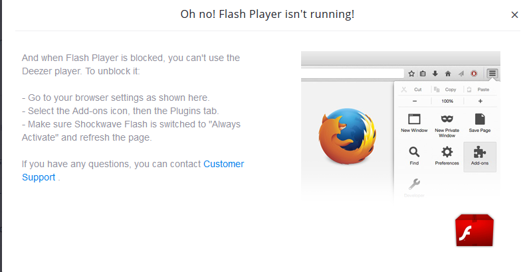Click the Developer wrench icon

pos(414,184)
